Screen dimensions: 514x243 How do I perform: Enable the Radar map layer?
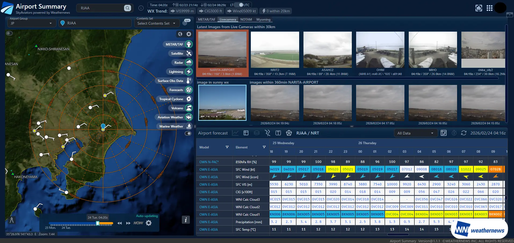tap(189, 63)
